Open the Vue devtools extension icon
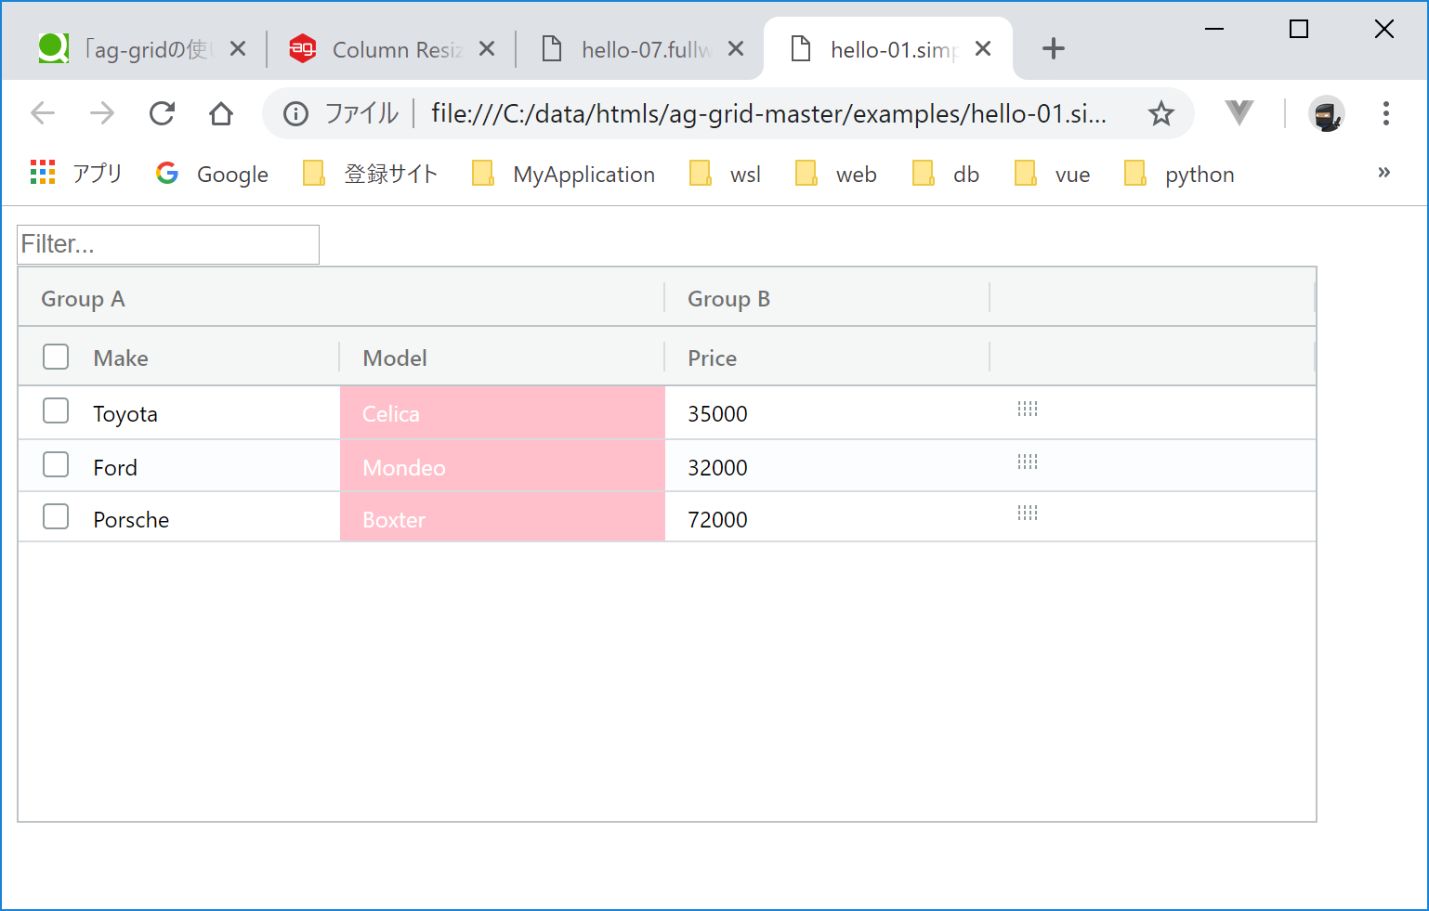 tap(1239, 113)
